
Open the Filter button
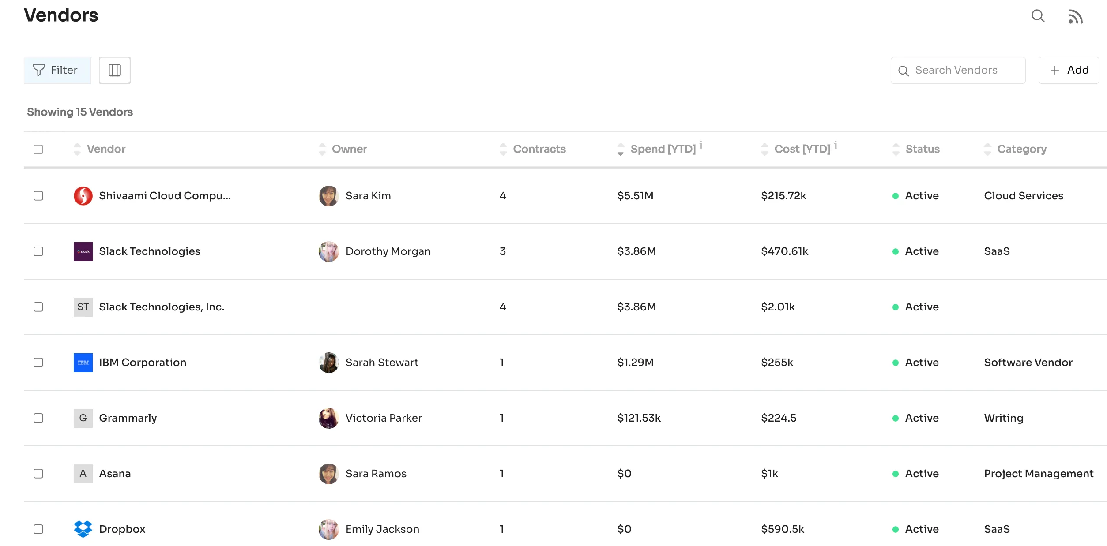pyautogui.click(x=57, y=70)
